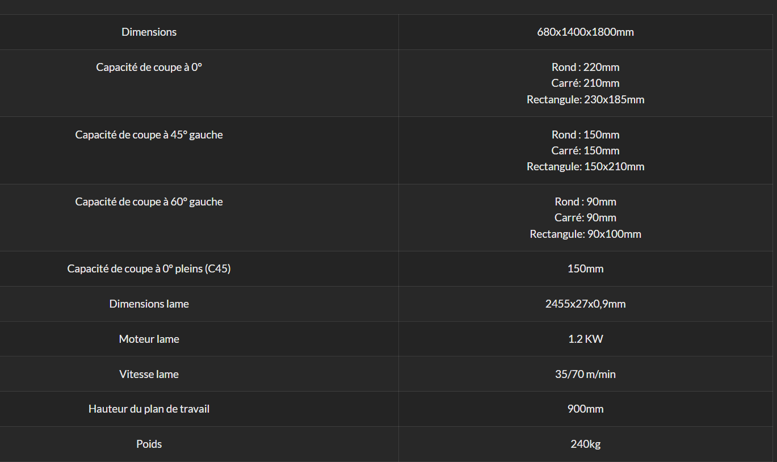Click the Vitesse lame label

(149, 374)
